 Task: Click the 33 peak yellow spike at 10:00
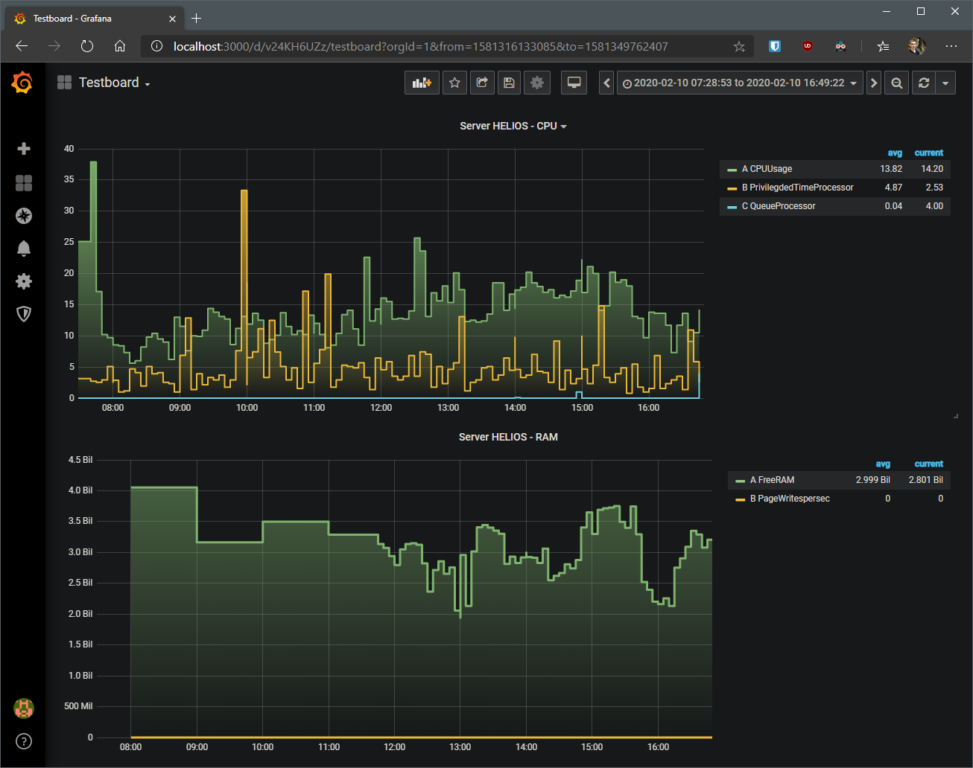click(244, 192)
